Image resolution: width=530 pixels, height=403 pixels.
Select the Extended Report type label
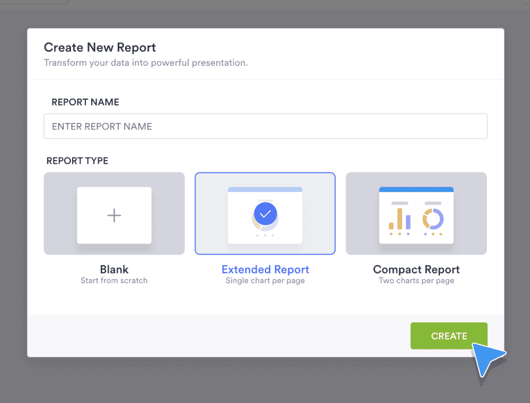[x=265, y=269]
